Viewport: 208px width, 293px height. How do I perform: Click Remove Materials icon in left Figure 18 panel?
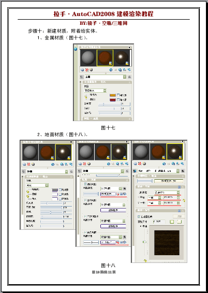(71, 164)
